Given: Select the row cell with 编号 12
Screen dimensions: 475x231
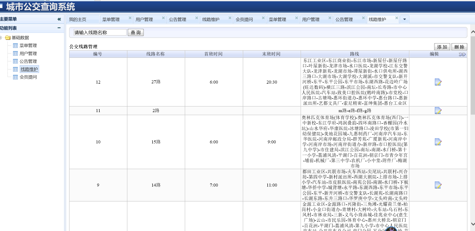Looking at the screenshot, I should point(98,82).
